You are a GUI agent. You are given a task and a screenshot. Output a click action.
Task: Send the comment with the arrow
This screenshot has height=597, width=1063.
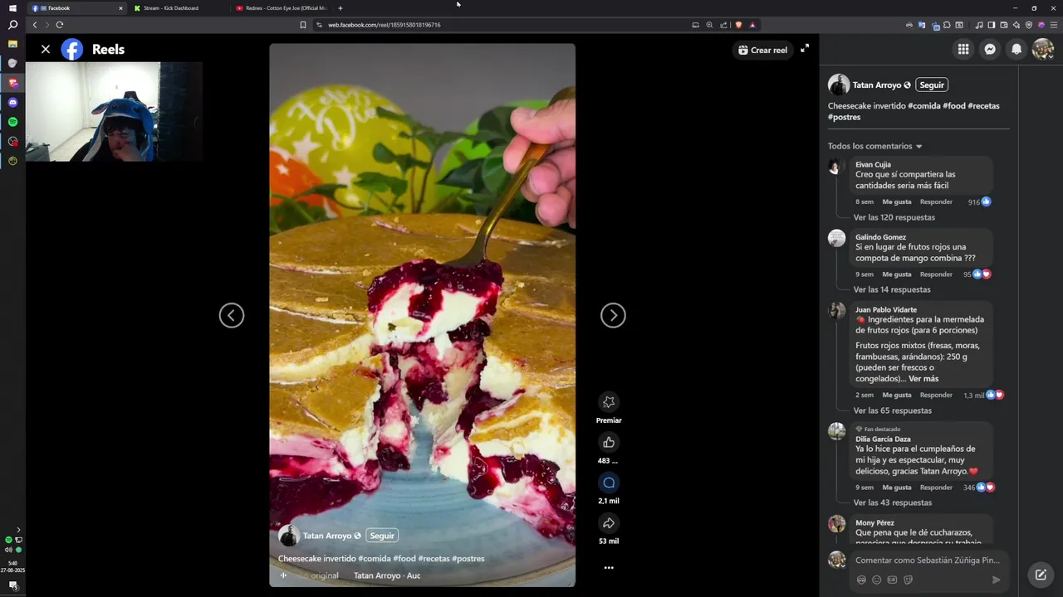coord(996,580)
